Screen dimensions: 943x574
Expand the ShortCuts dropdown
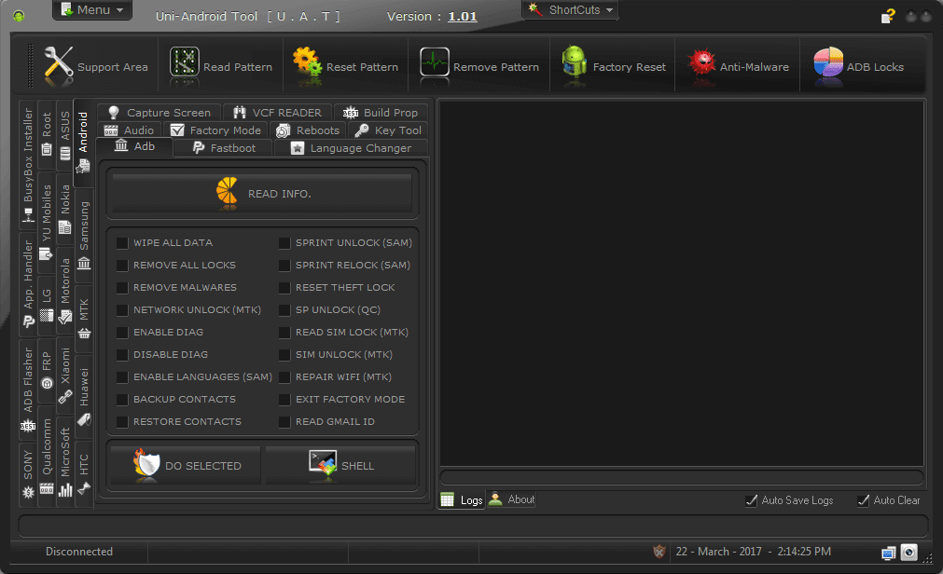pyautogui.click(x=570, y=9)
